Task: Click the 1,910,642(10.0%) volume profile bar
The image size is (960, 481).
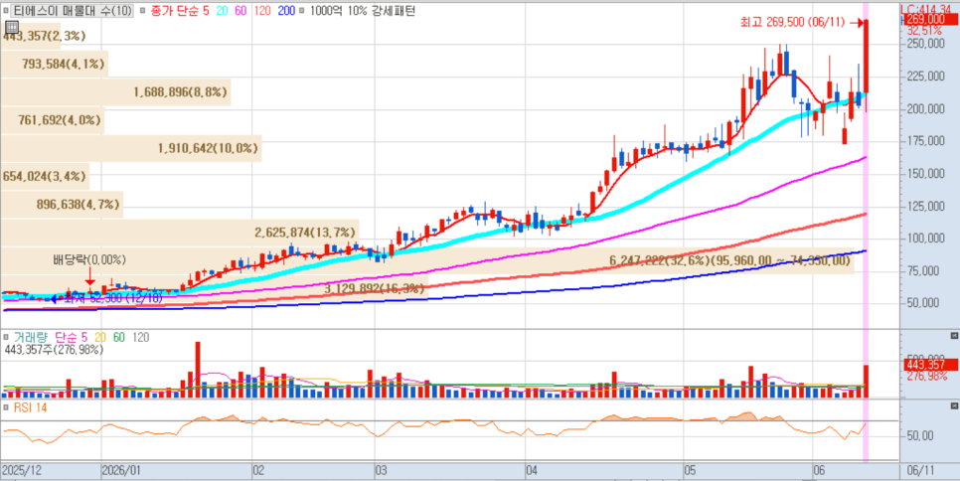Action: [x=131, y=148]
